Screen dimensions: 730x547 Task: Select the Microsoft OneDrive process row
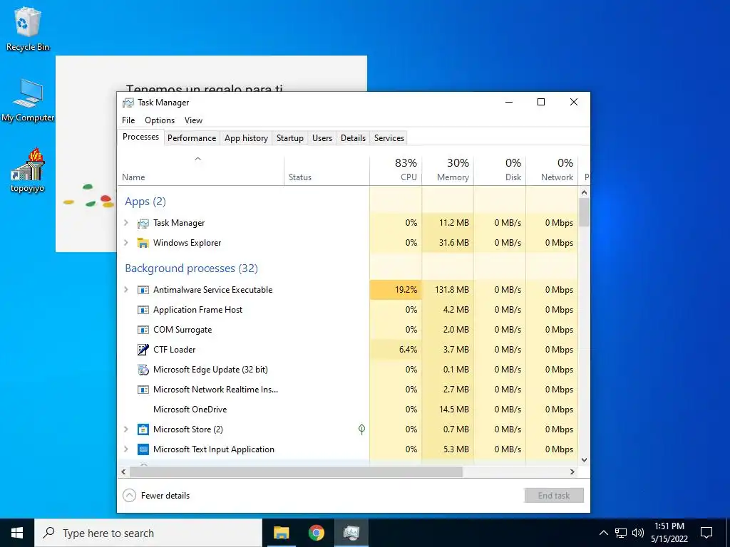[x=348, y=410]
